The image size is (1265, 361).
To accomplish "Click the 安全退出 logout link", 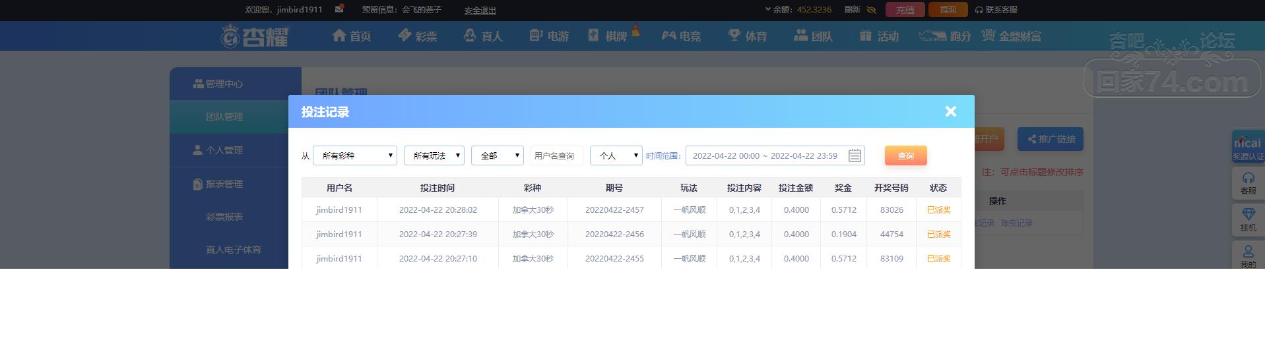I will 480,11.
